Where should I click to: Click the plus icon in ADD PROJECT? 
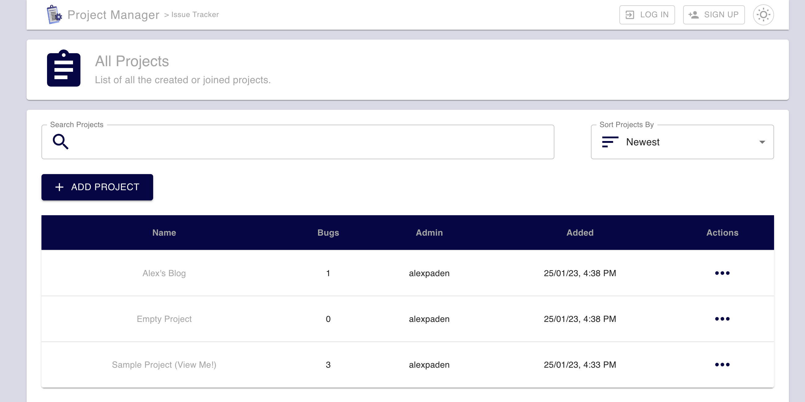(59, 187)
